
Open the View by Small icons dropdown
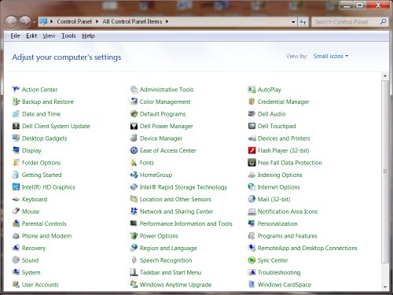tap(331, 56)
